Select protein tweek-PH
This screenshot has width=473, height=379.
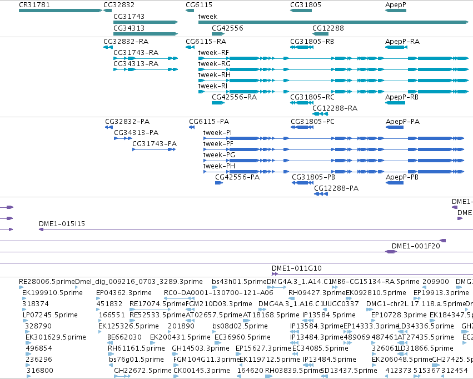pos(333,172)
